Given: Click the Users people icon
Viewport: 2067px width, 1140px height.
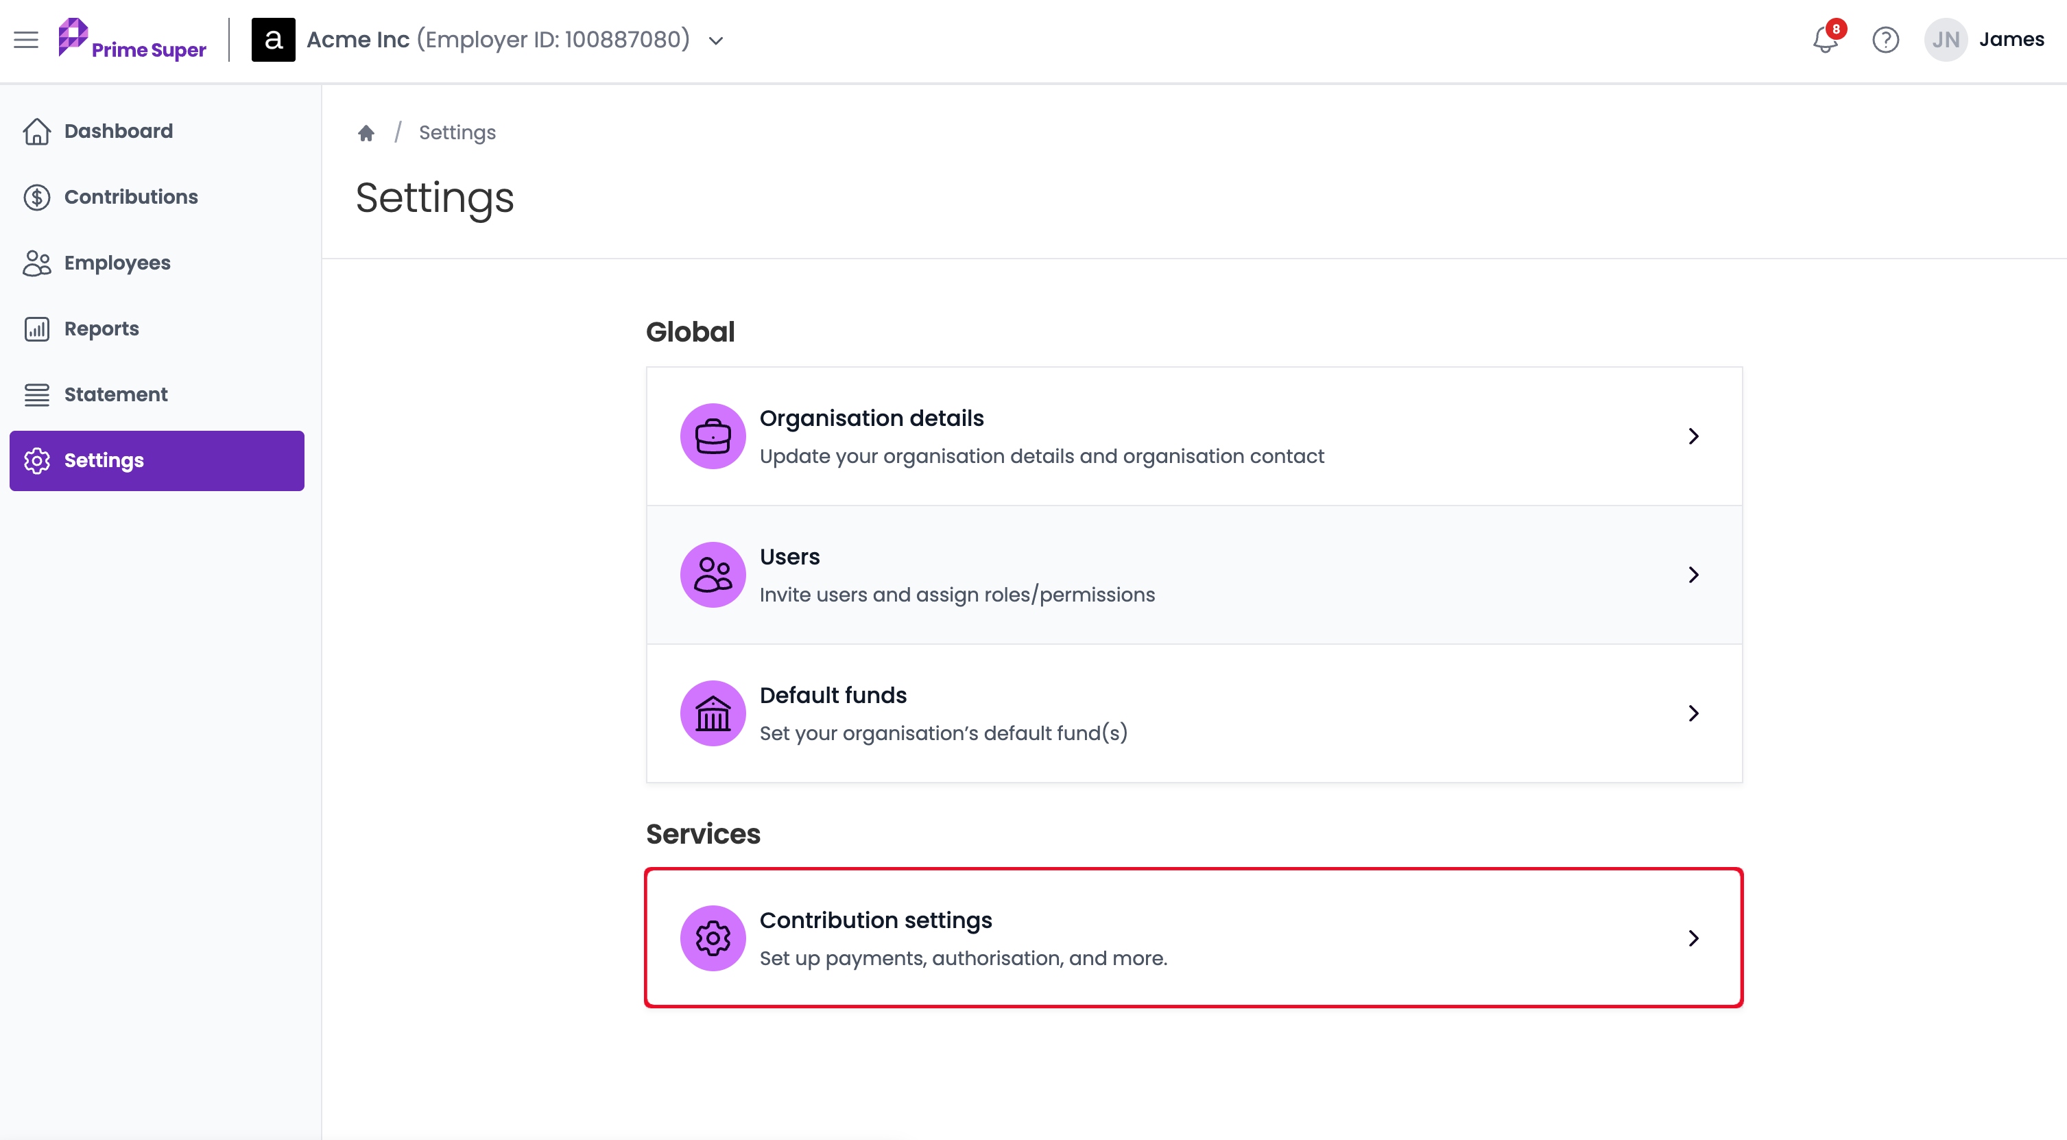Looking at the screenshot, I should click(x=713, y=575).
